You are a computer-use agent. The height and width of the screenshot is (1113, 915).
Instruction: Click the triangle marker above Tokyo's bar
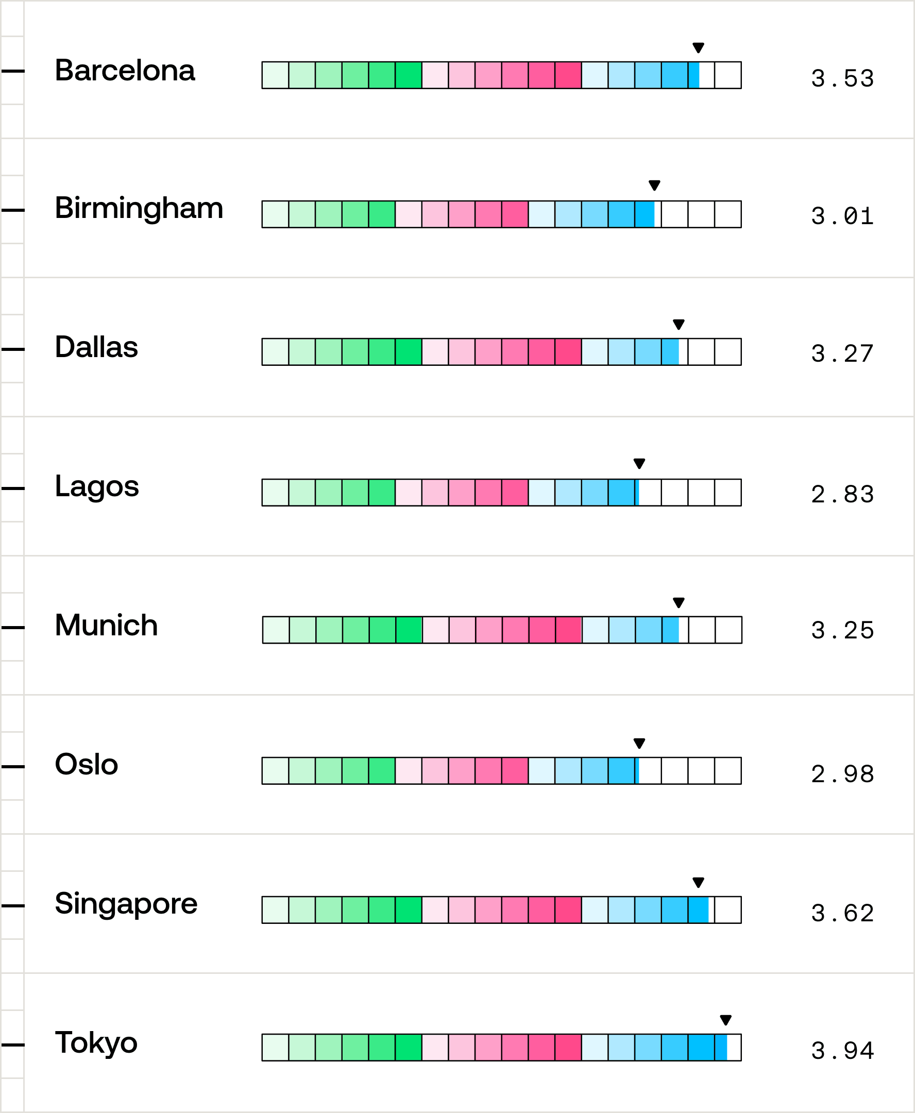[726, 1020]
